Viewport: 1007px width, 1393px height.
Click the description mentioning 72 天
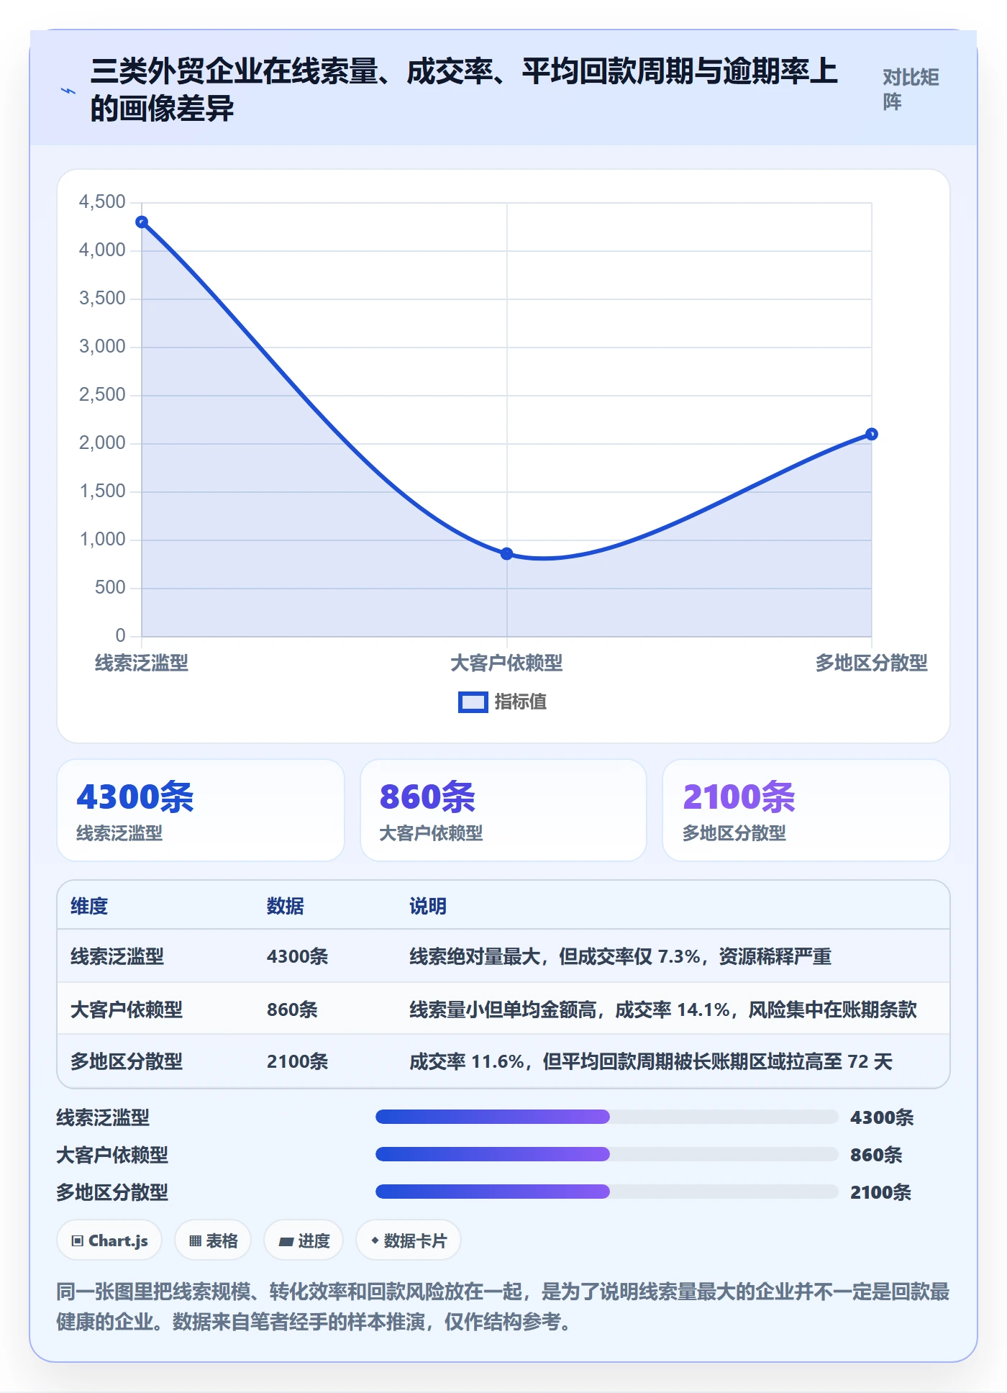[x=651, y=1061]
